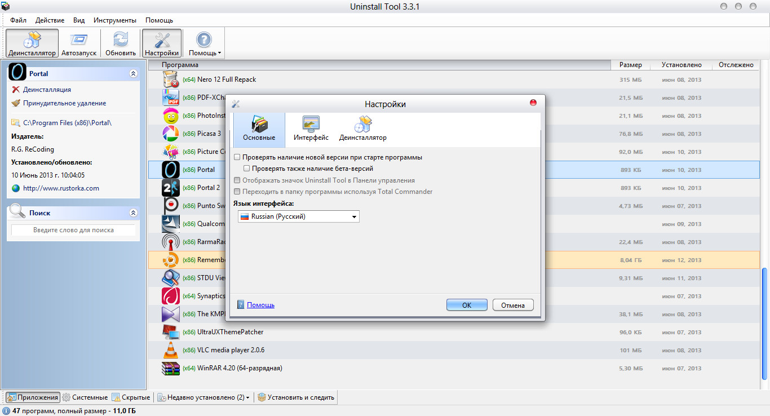Select the Picture Collage program icon
The image size is (770, 416).
click(x=171, y=152)
